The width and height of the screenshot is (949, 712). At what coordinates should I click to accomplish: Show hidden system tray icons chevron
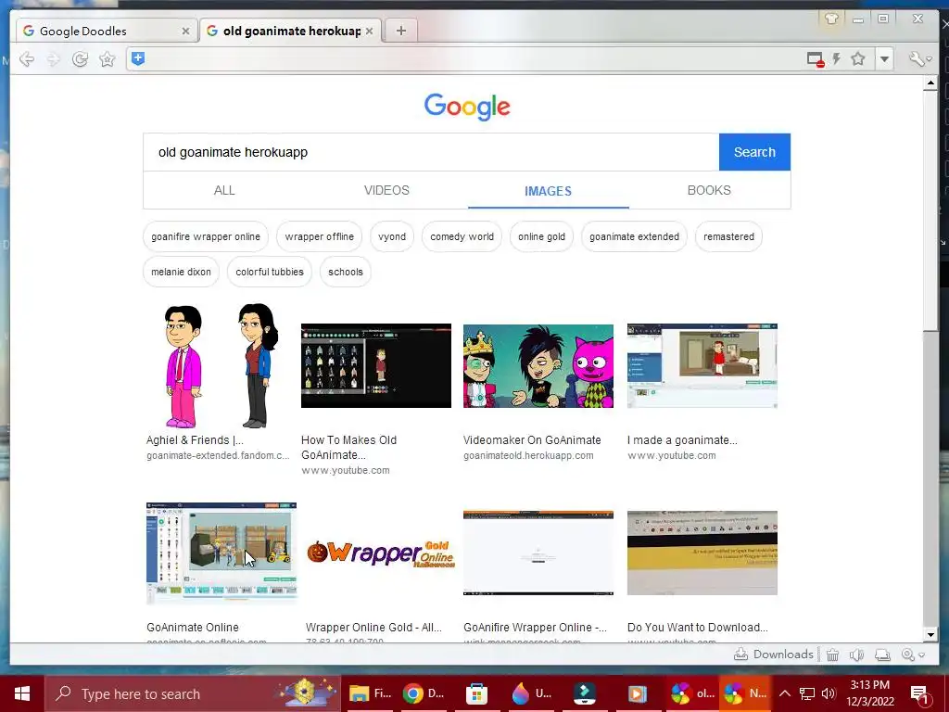(785, 693)
